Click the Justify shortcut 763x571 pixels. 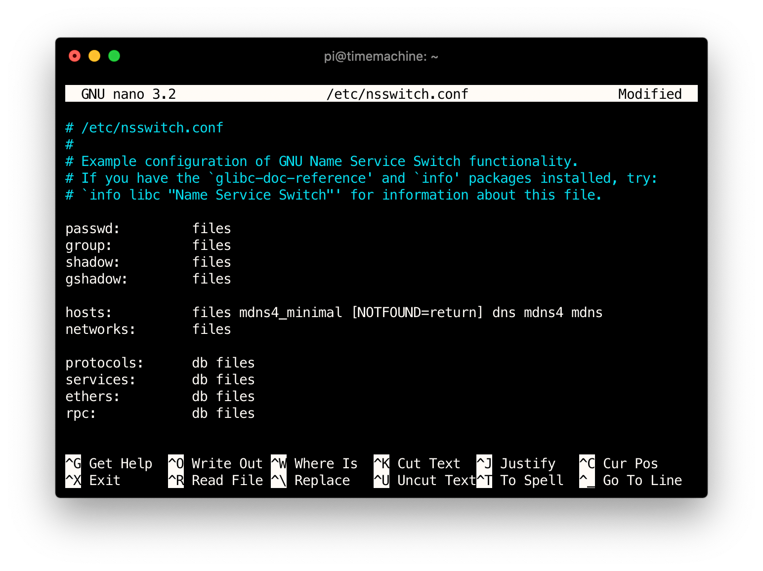point(527,463)
